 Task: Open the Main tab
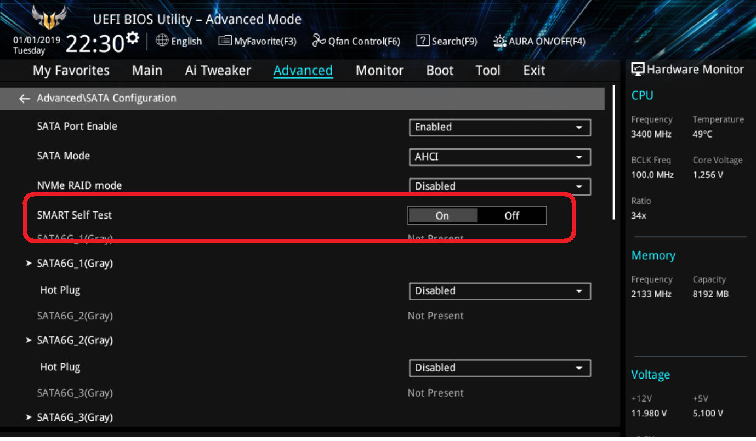tap(147, 71)
